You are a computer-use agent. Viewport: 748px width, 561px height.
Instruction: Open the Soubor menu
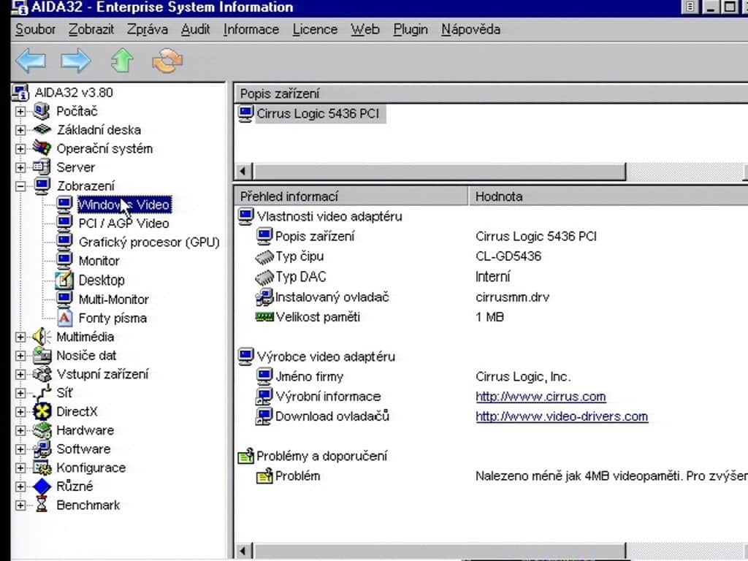pyautogui.click(x=35, y=29)
